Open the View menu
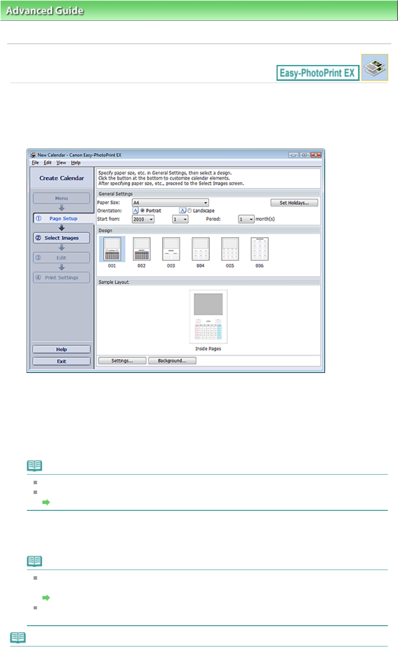398x650 pixels. click(61, 163)
